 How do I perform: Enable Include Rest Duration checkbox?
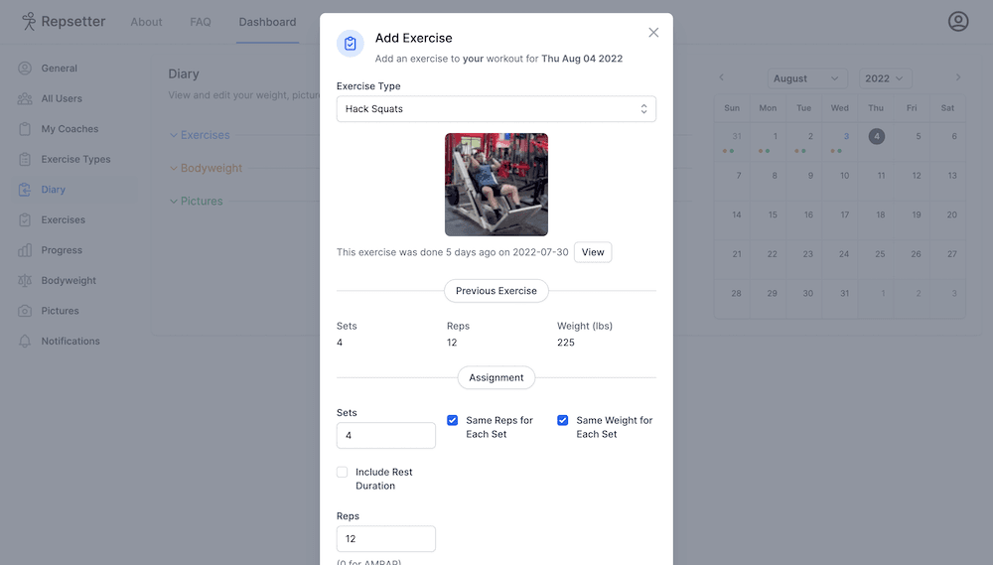pos(342,472)
